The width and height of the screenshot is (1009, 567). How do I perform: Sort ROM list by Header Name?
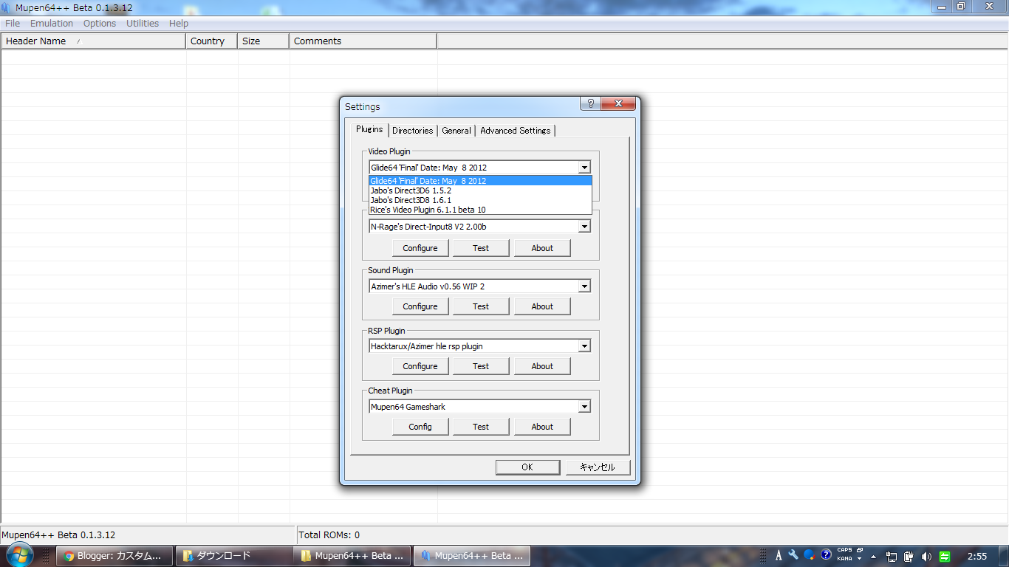tap(94, 41)
